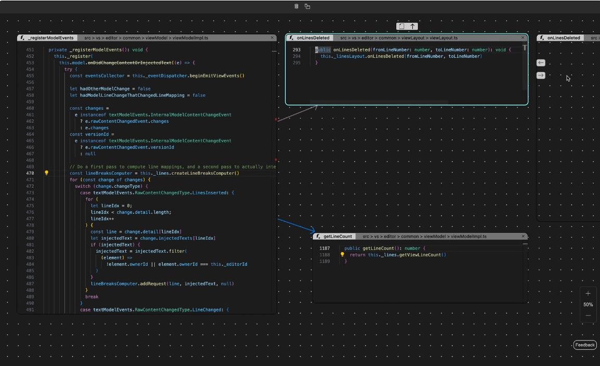Click the vertical scrollbar of the onLinesDeleted card
Viewport: 600px width, 366px height.
coord(525,67)
